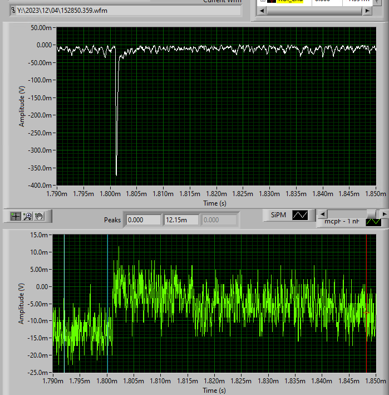This screenshot has width=389, height=395.
Task: Click the plot legend scroll-right arrow
Action: (384, 214)
